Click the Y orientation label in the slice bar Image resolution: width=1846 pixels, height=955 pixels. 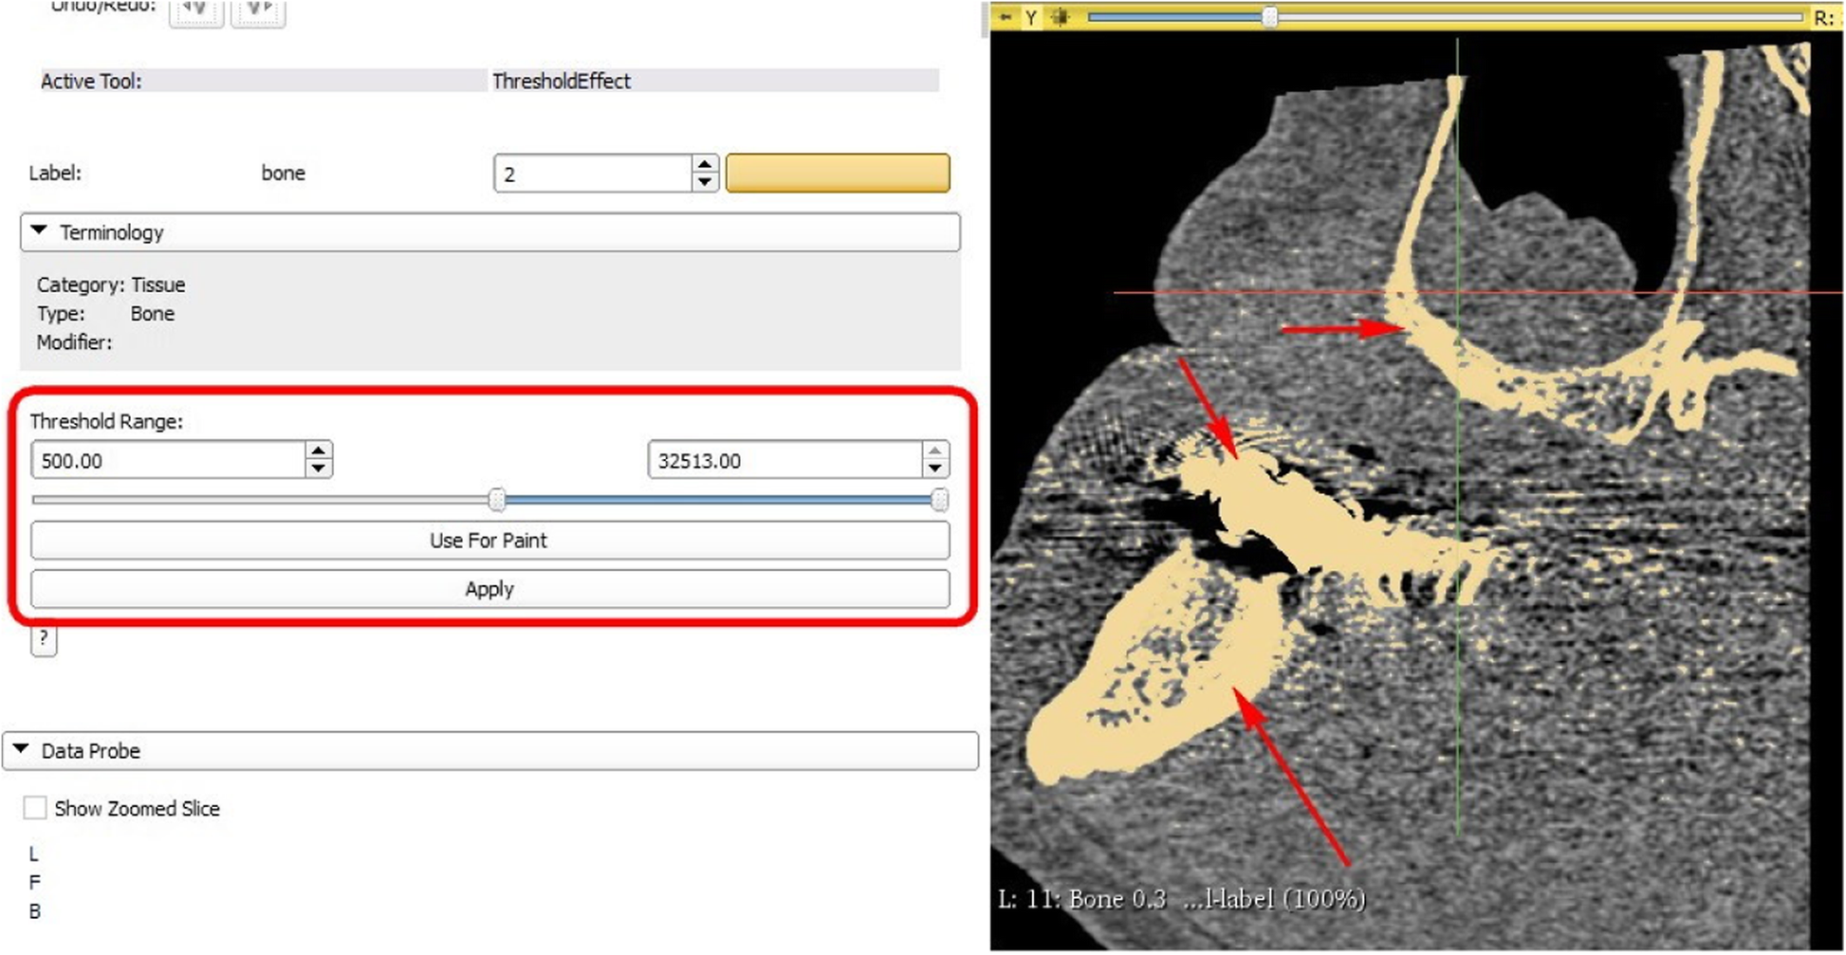(x=1030, y=17)
